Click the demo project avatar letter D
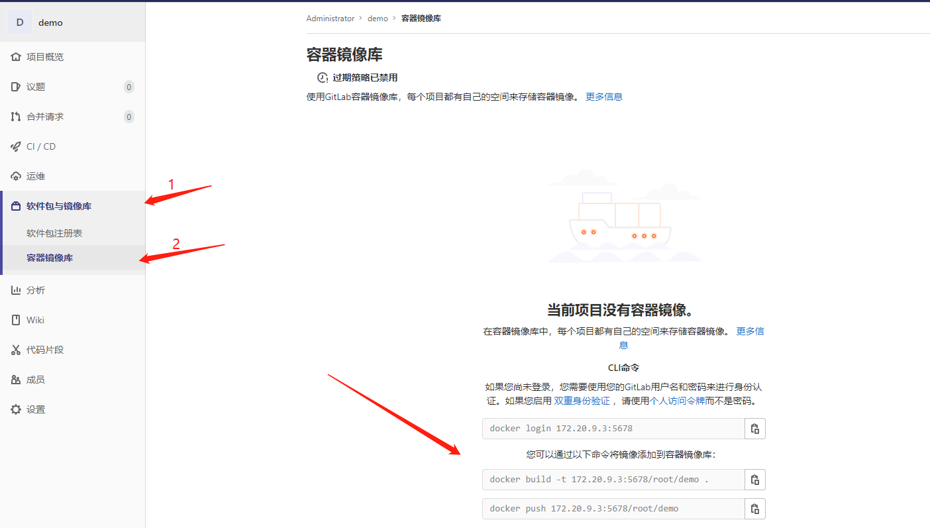Screen dimensions: 930x528 pos(20,22)
